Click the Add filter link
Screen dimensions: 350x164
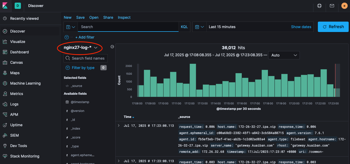pos(85,37)
